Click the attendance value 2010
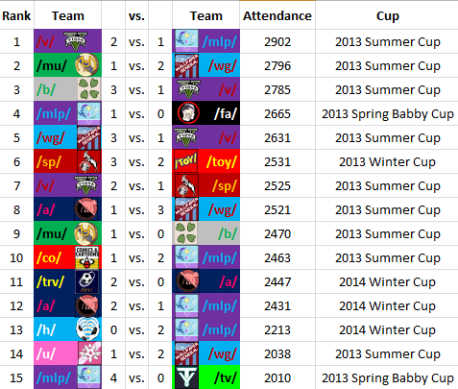The height and width of the screenshot is (389, 458). pos(277,377)
